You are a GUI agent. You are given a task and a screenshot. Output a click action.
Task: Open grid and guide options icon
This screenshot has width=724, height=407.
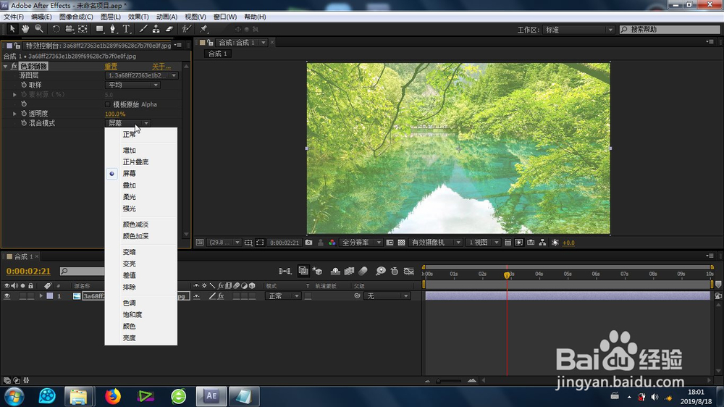248,243
